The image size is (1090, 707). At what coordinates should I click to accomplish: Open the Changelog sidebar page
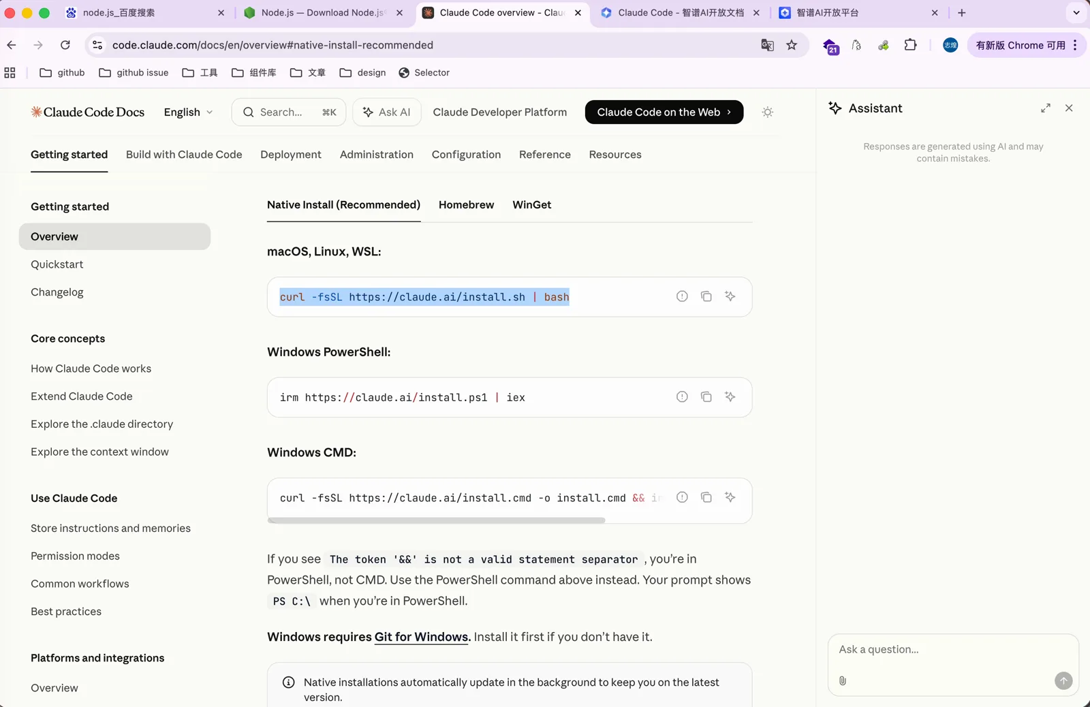point(57,292)
